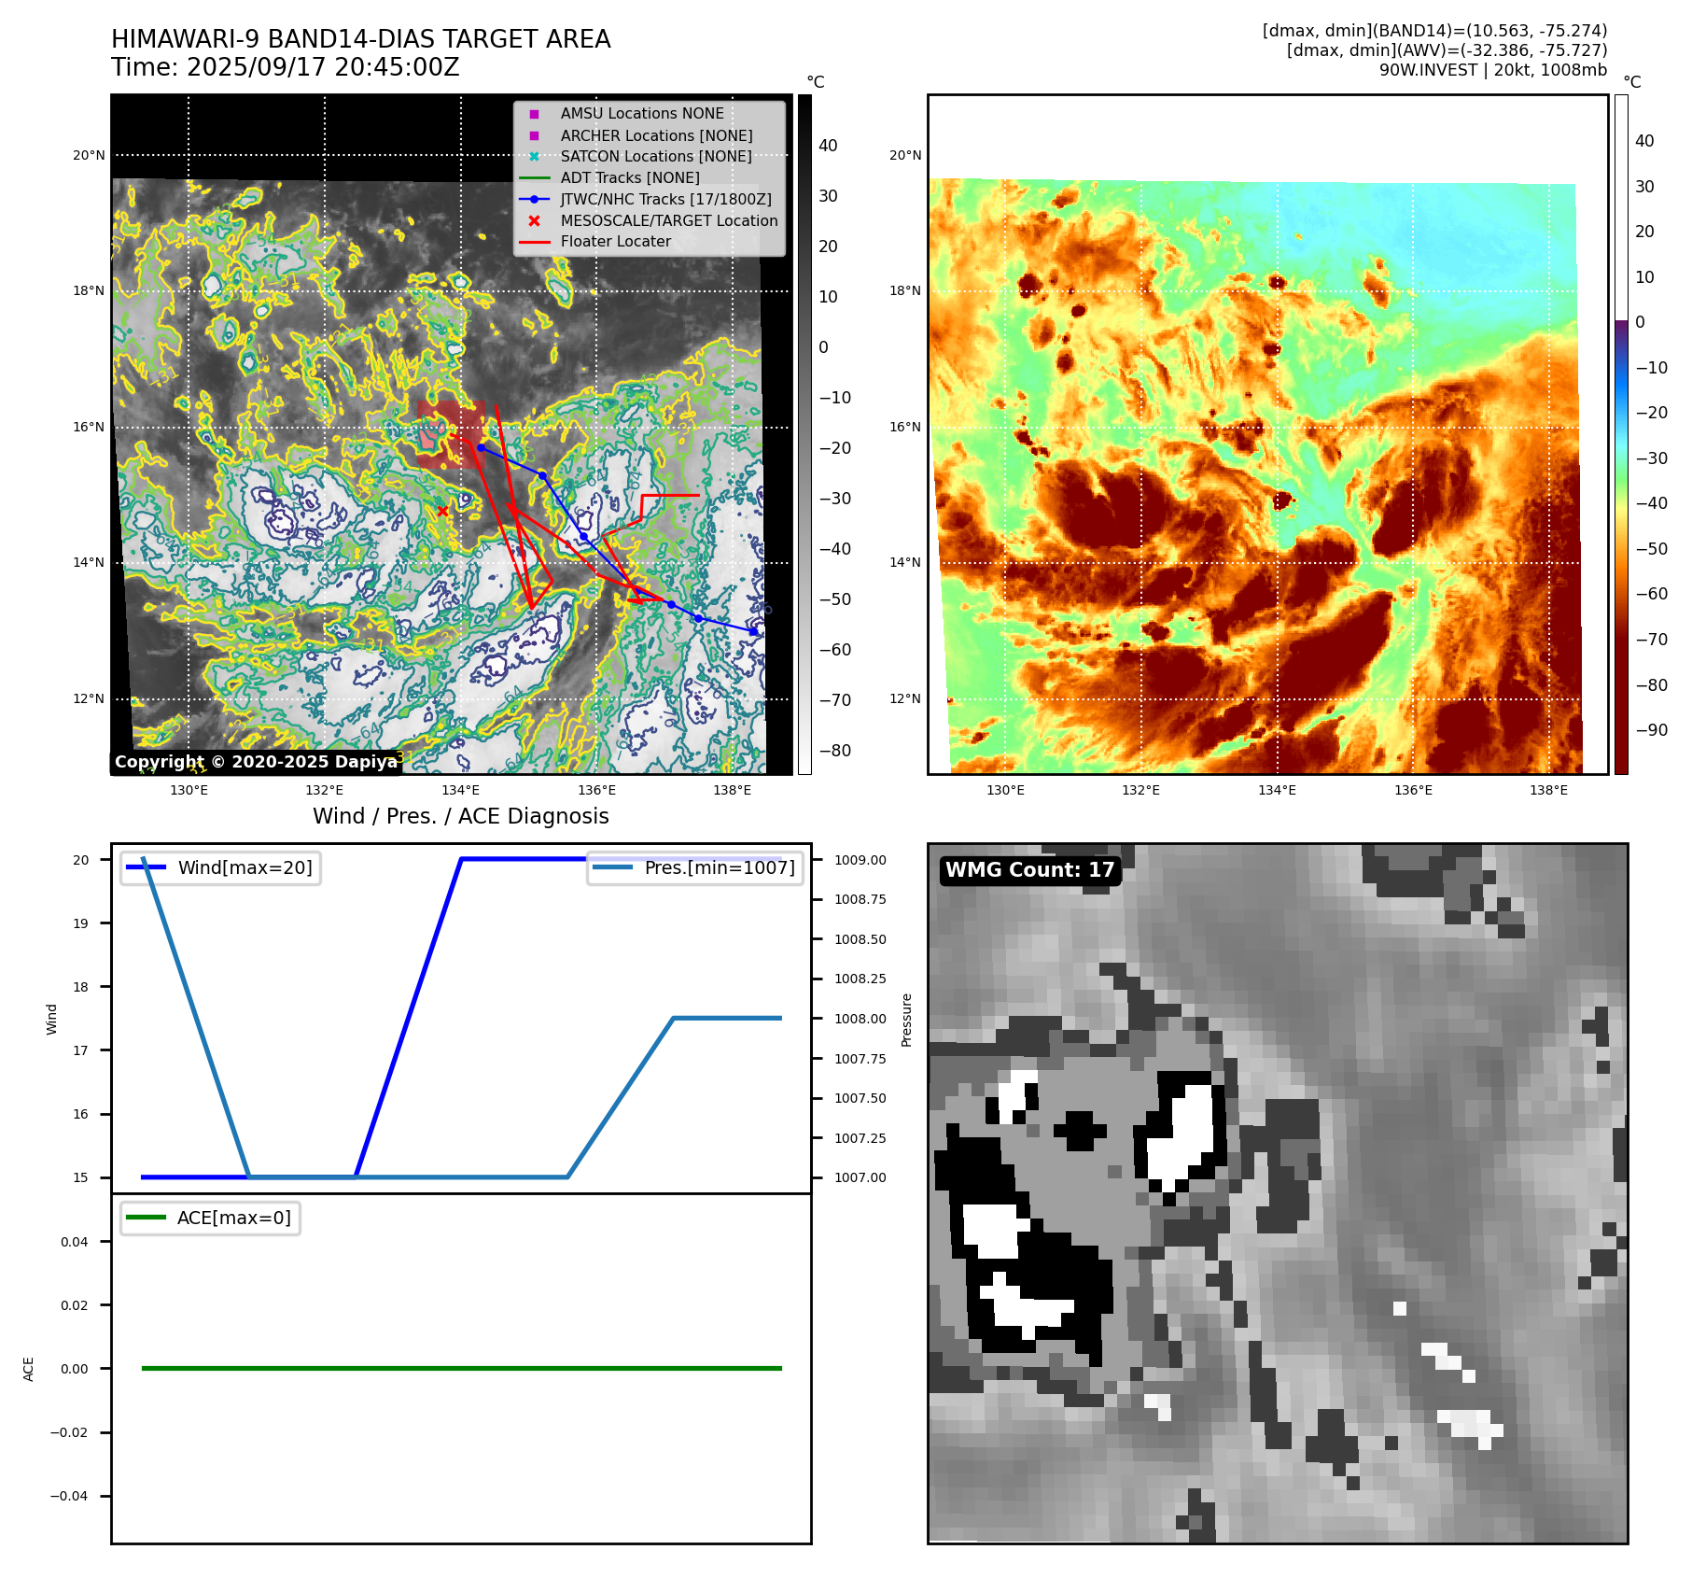The width and height of the screenshot is (1692, 1578).
Task: Click the Time 2025/09/17 20:45:00Z label
Action: (x=286, y=68)
